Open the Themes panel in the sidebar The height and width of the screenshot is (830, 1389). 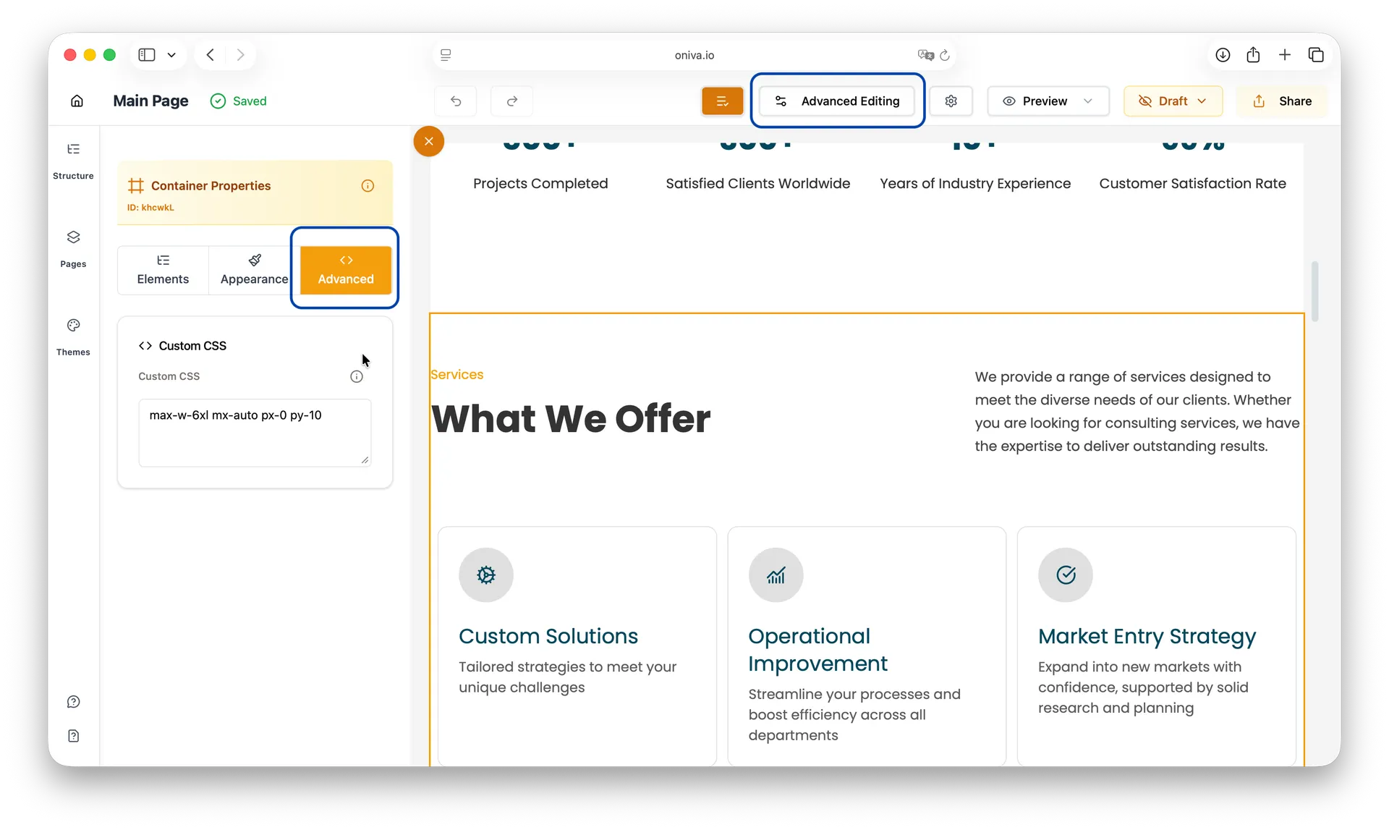coord(73,335)
